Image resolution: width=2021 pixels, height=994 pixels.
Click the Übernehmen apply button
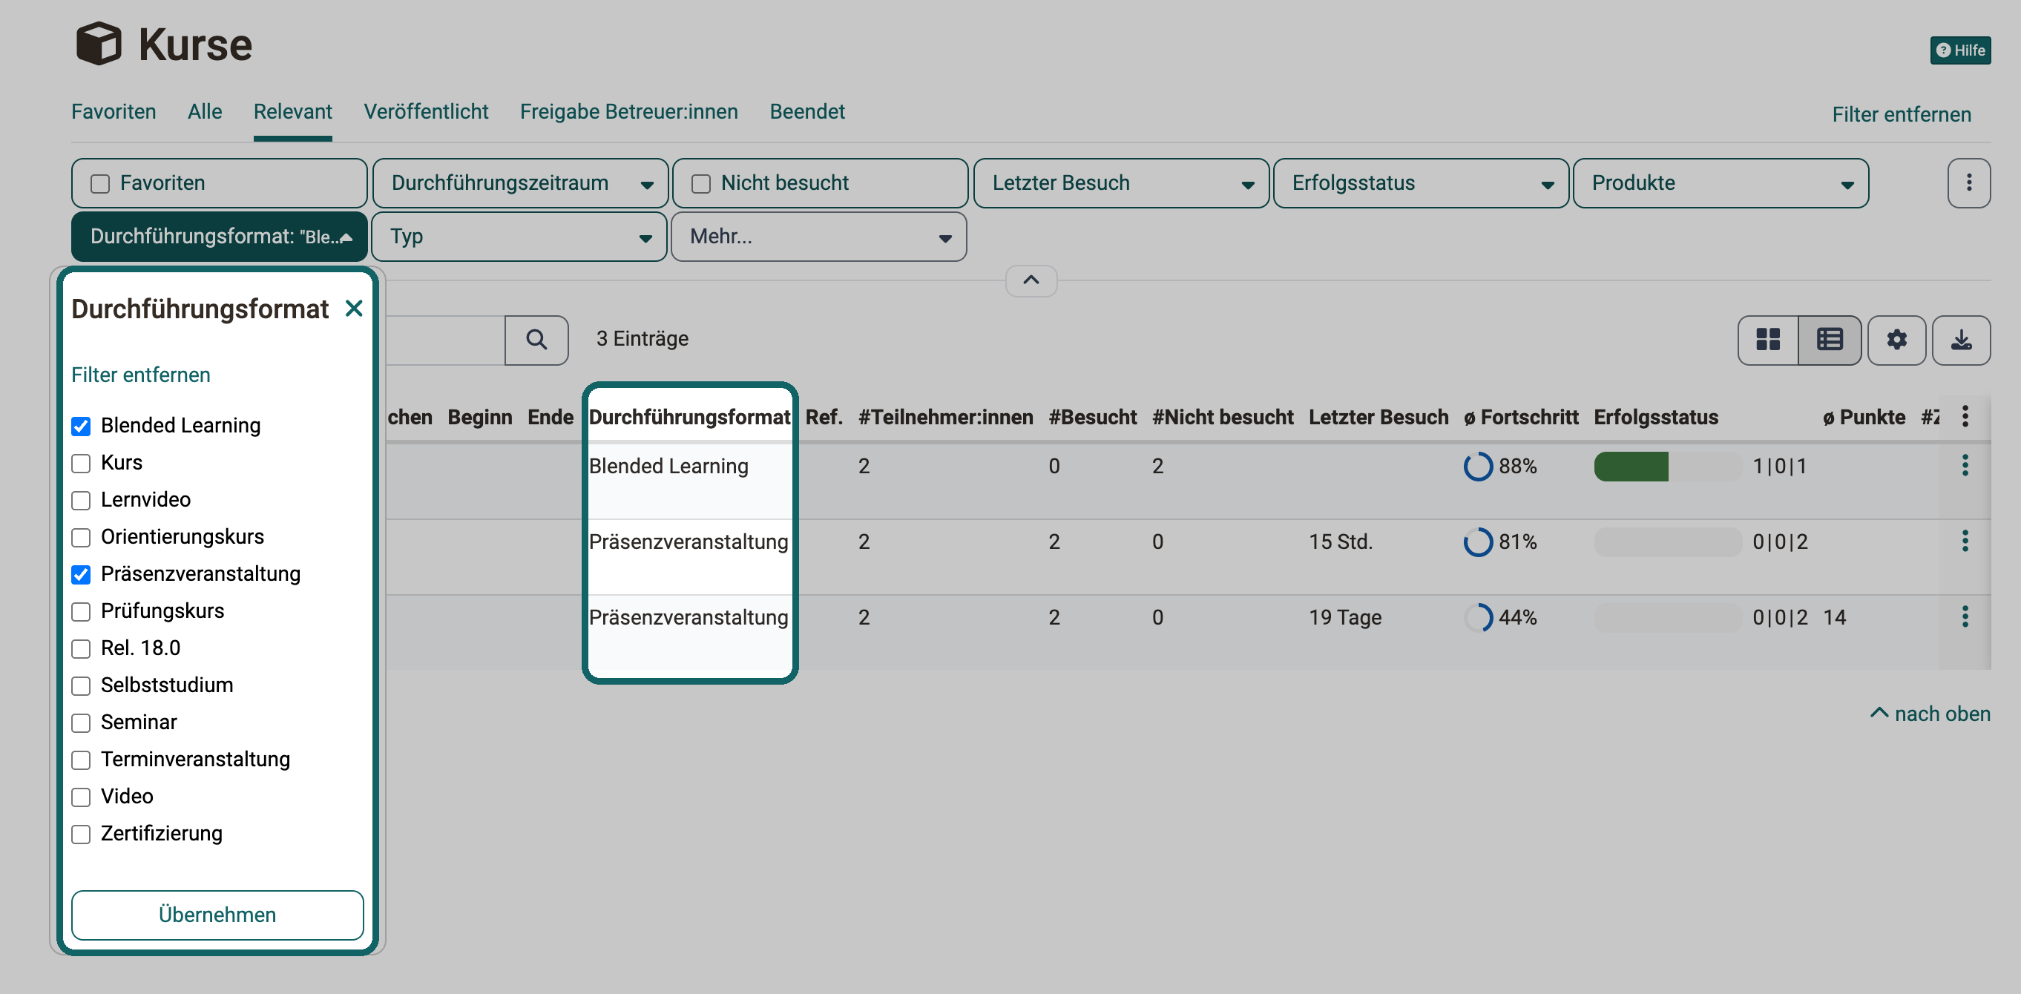217,915
